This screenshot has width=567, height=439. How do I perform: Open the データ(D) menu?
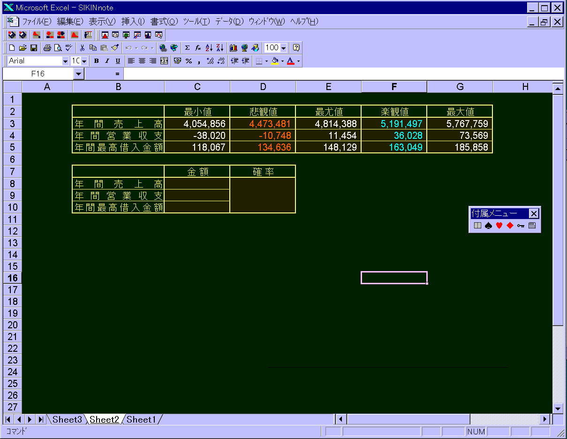(229, 22)
